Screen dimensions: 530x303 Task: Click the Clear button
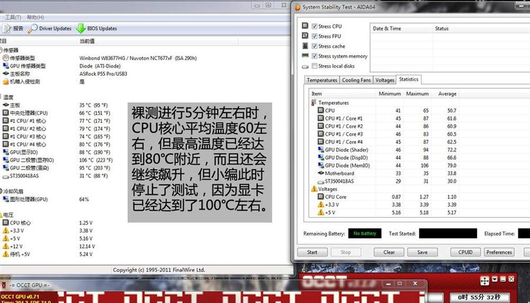point(389,252)
